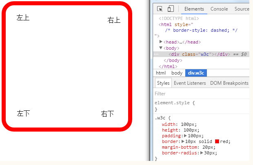Select body in the breadcrumb bar
Viewport: 253px width, 165px height.
pyautogui.click(x=177, y=73)
